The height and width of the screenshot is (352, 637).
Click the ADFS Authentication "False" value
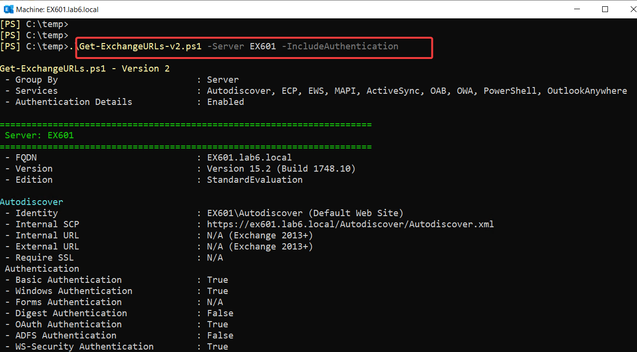point(220,336)
